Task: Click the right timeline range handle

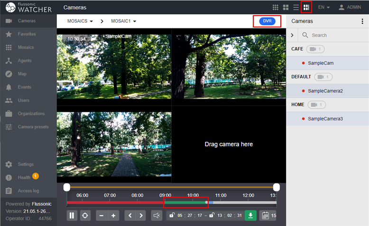Action: [x=277, y=188]
